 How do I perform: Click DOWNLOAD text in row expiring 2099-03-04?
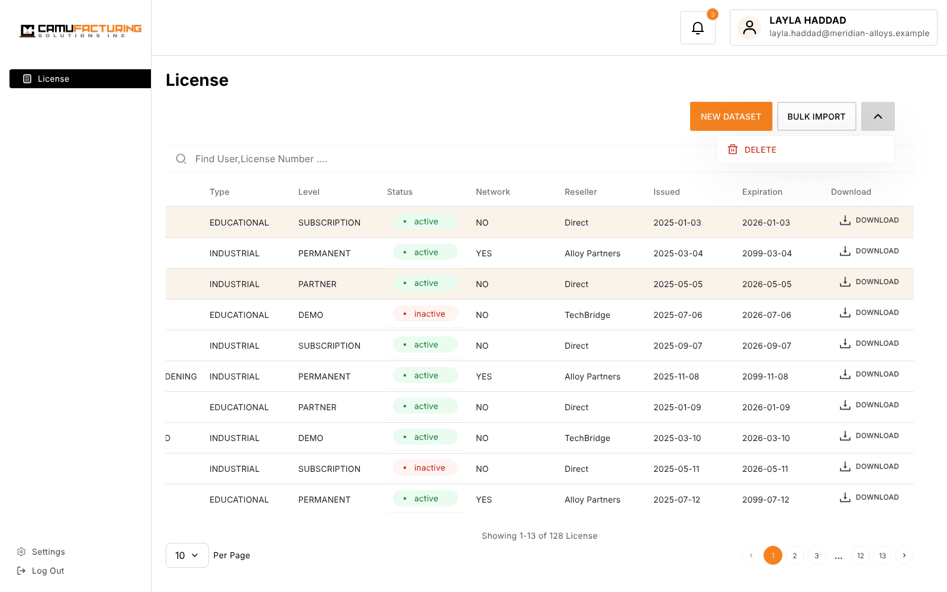click(877, 251)
